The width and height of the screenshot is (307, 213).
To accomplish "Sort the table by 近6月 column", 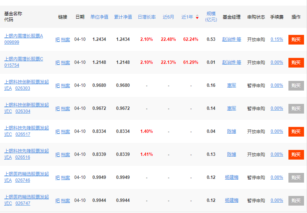I will click(168, 17).
